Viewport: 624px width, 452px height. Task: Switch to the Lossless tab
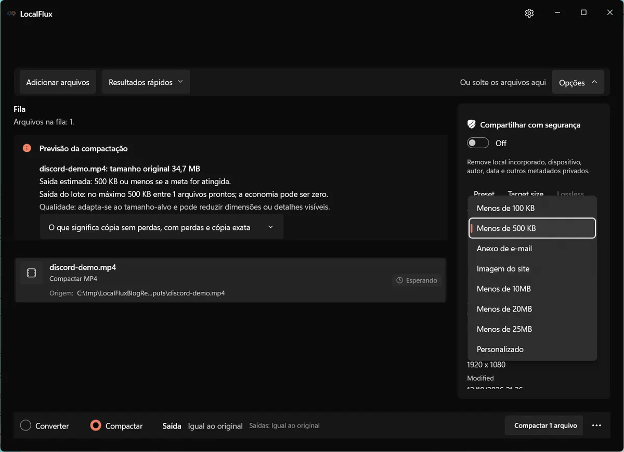pyautogui.click(x=570, y=193)
